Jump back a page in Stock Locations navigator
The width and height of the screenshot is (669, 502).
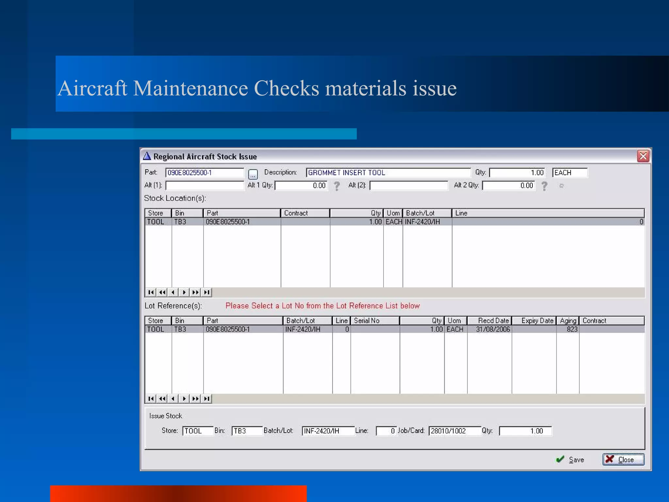coord(162,292)
